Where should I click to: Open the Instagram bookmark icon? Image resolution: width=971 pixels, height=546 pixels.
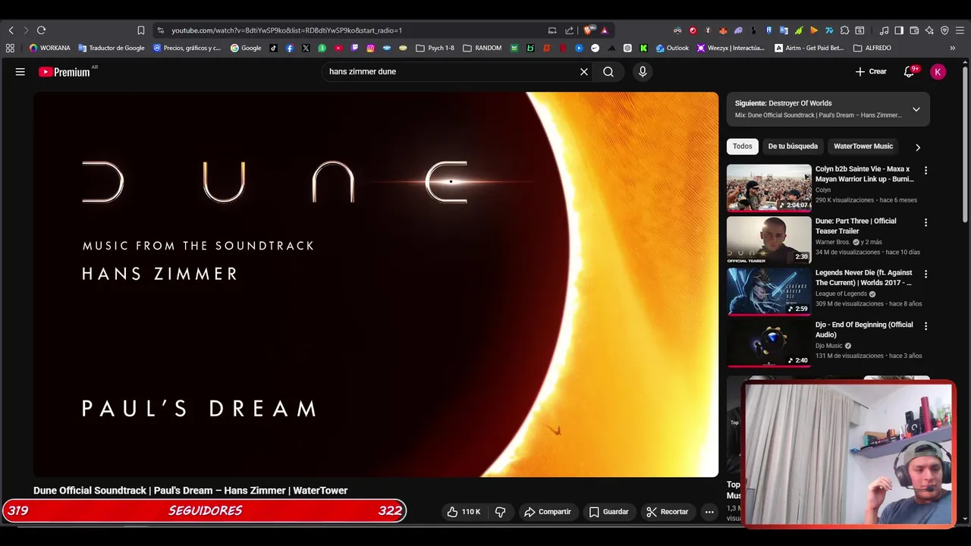[370, 48]
